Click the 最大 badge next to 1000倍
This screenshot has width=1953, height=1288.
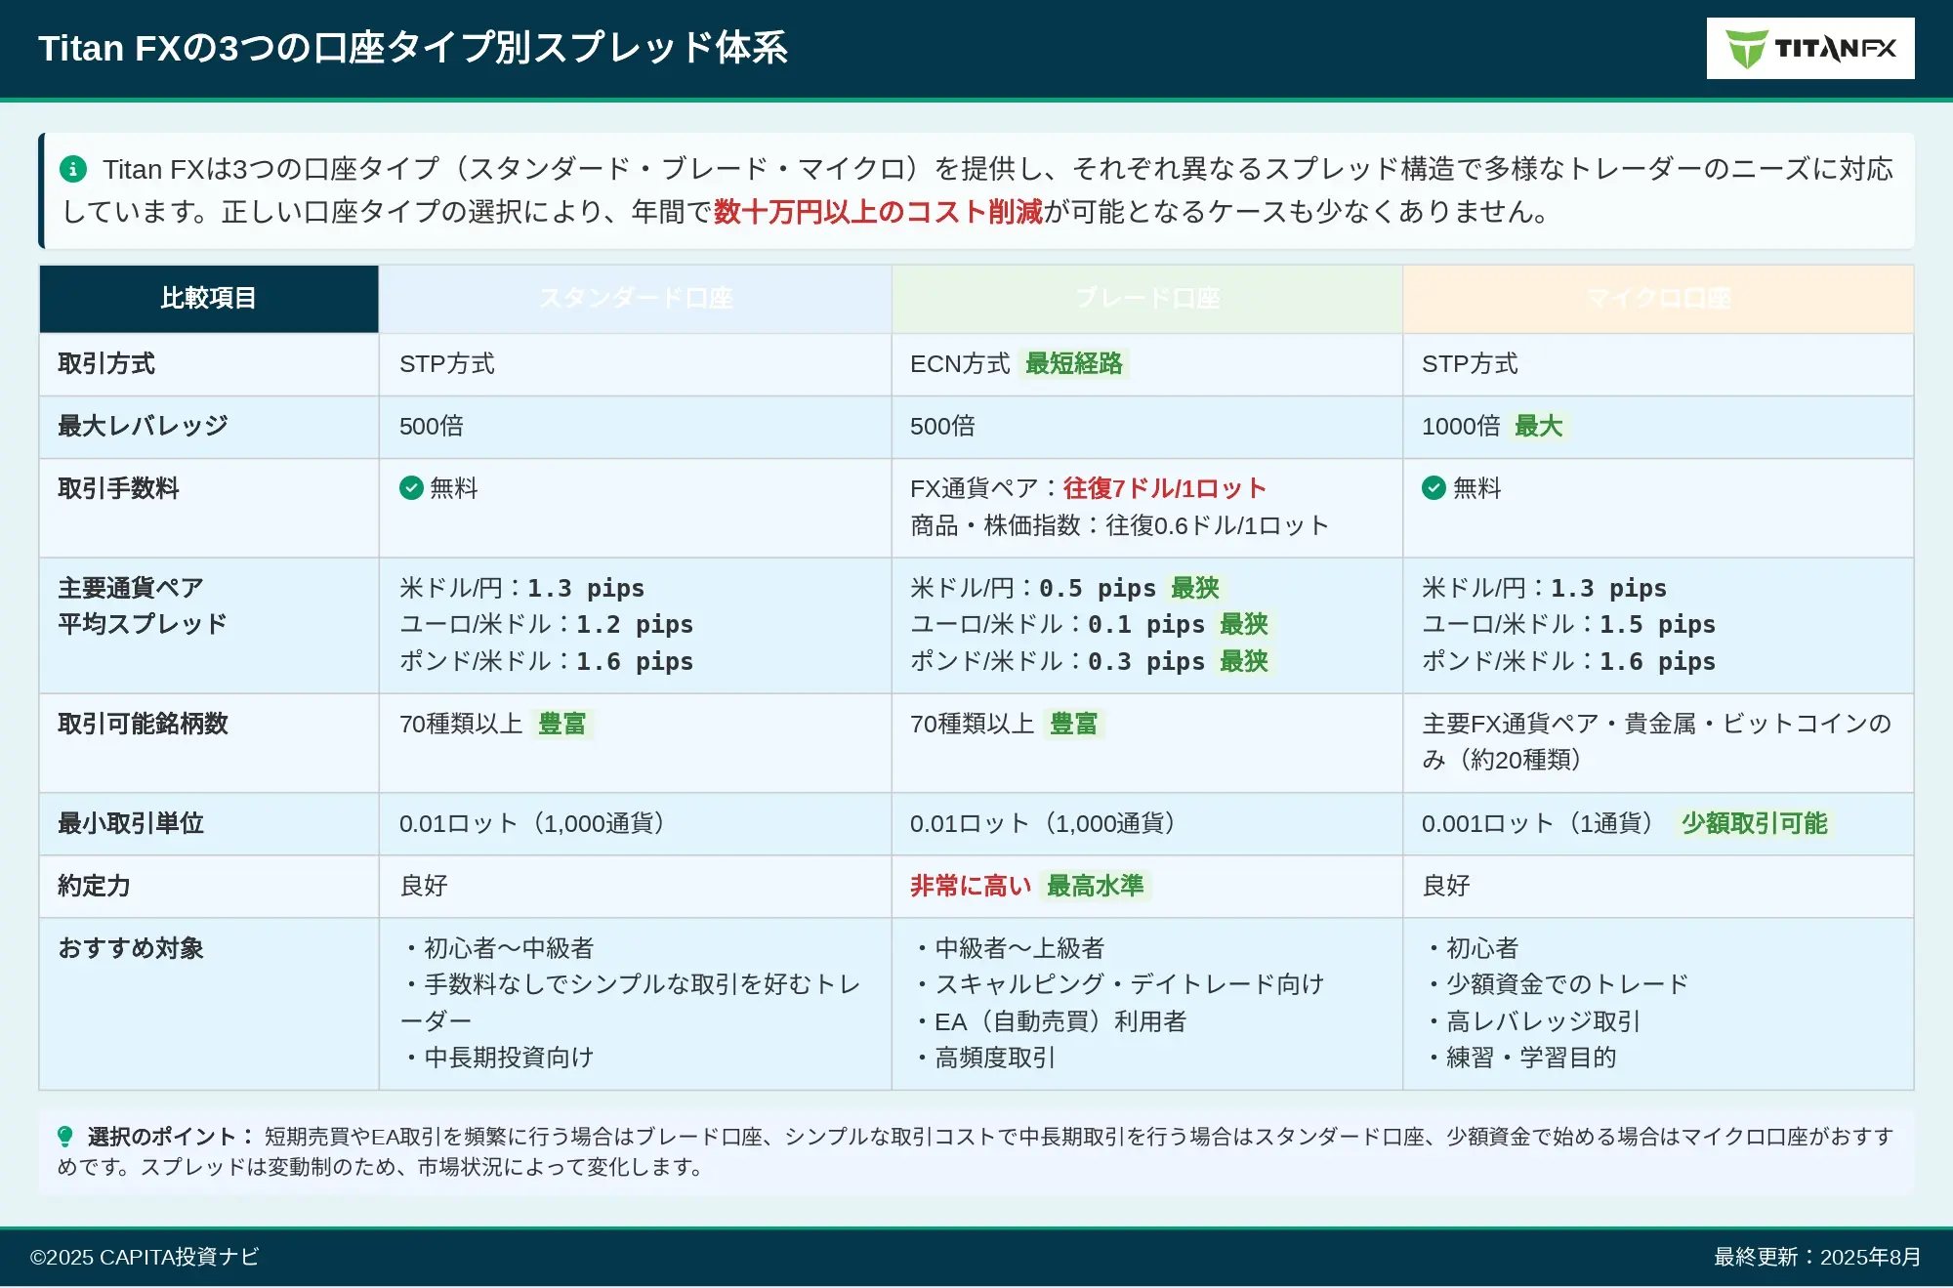1538,427
